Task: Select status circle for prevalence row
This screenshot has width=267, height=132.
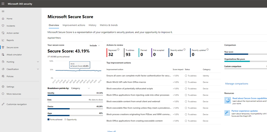Action: 186,108
